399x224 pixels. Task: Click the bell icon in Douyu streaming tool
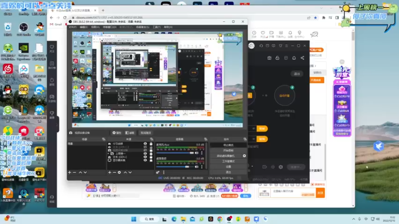click(294, 58)
